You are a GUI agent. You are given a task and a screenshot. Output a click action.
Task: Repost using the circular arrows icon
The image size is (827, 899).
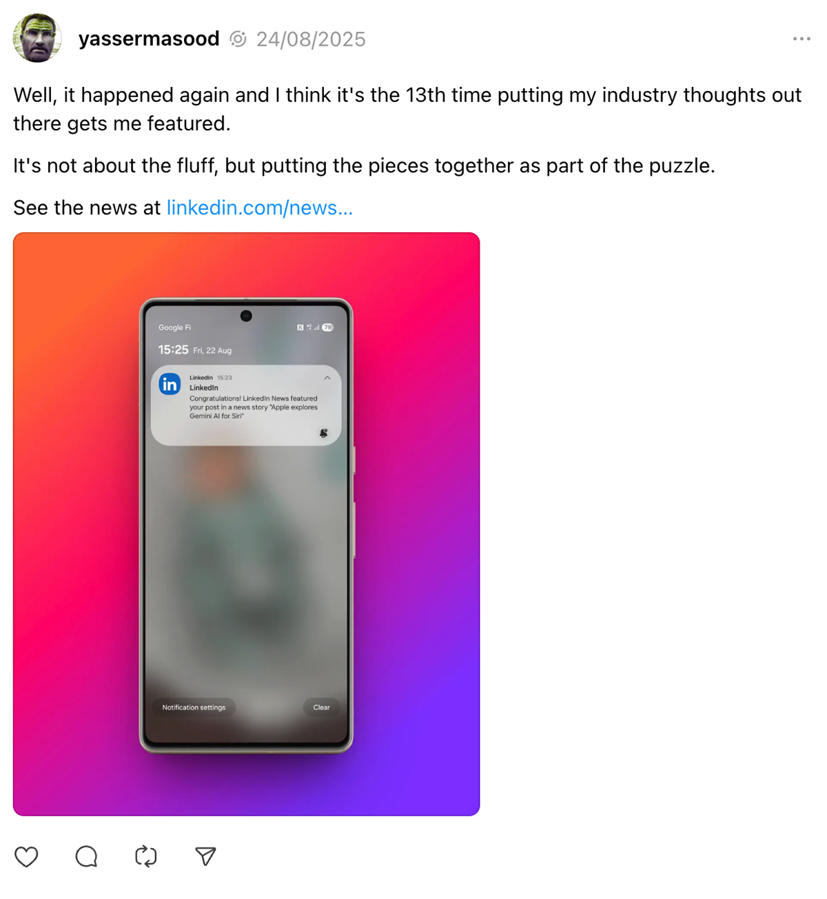[146, 856]
